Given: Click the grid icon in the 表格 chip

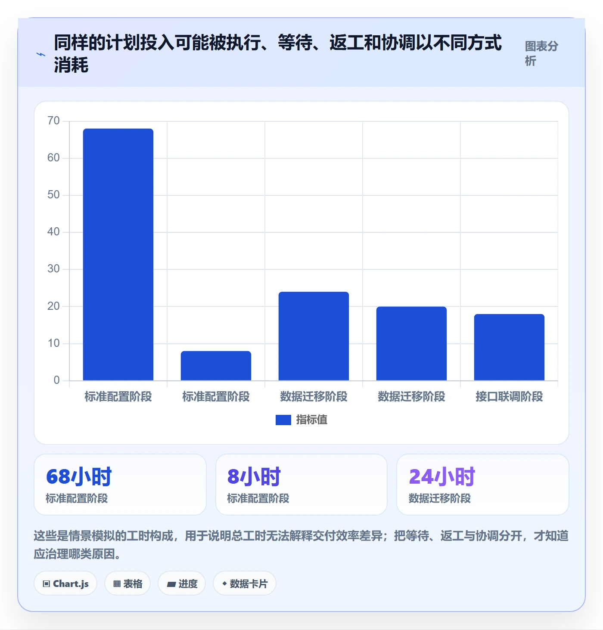Looking at the screenshot, I should coord(117,584).
